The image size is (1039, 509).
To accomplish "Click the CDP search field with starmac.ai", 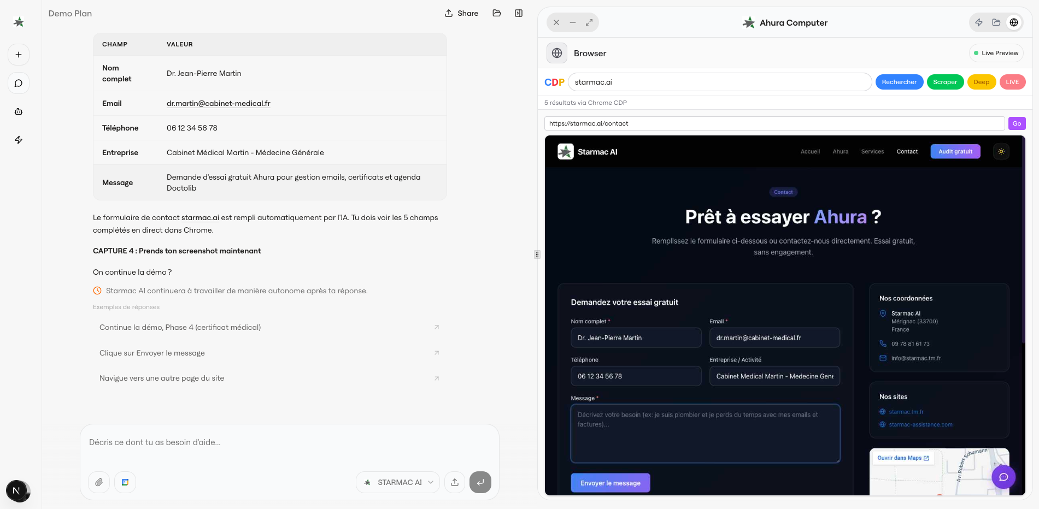I will point(720,82).
